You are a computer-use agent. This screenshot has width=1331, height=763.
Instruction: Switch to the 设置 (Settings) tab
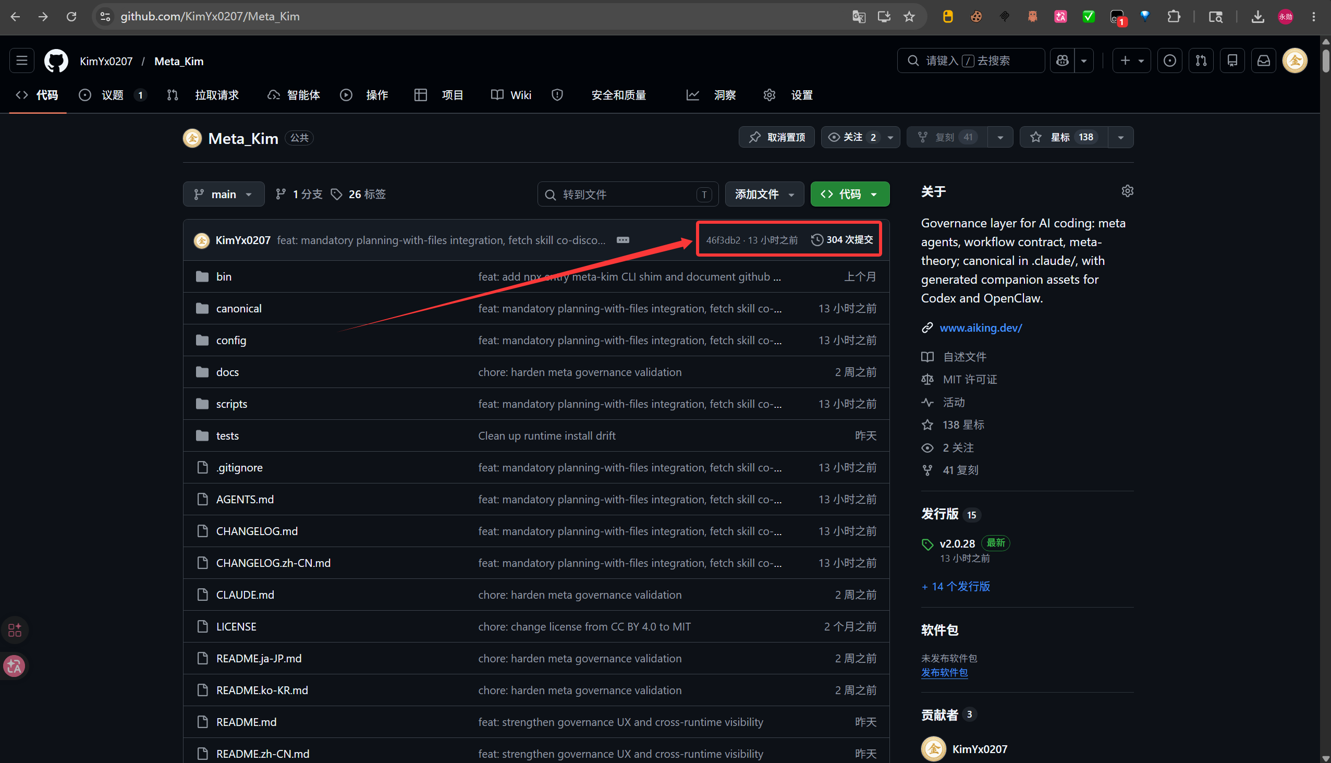pos(788,95)
